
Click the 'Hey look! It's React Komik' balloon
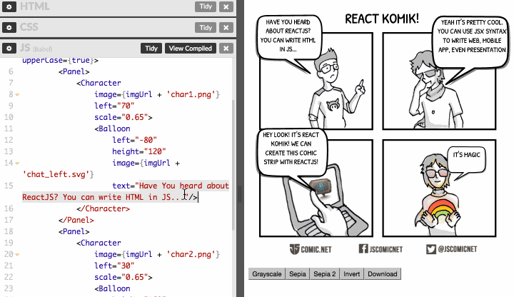click(292, 154)
